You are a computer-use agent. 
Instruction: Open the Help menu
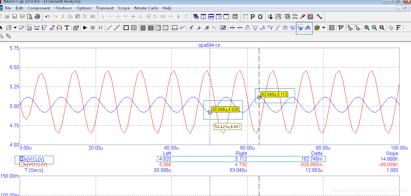click(167, 8)
